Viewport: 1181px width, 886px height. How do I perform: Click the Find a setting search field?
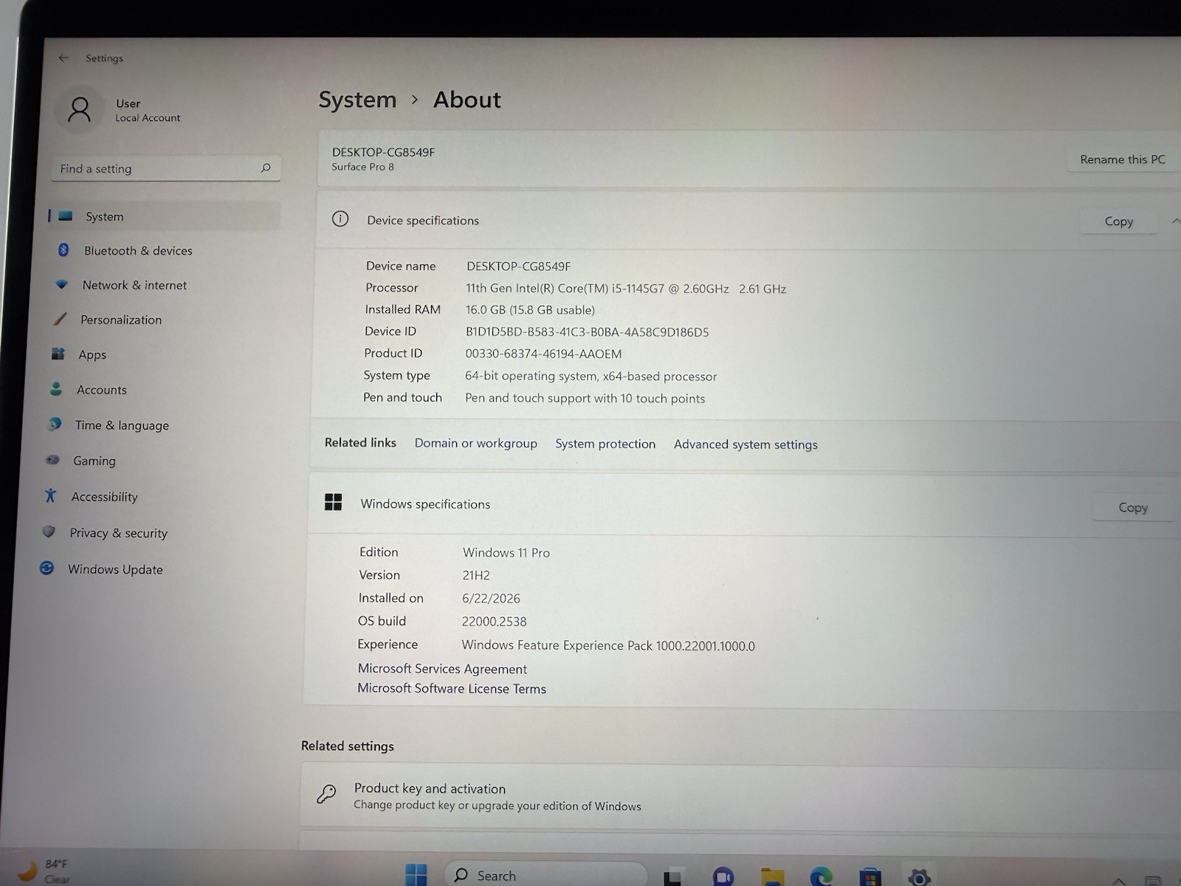click(166, 168)
